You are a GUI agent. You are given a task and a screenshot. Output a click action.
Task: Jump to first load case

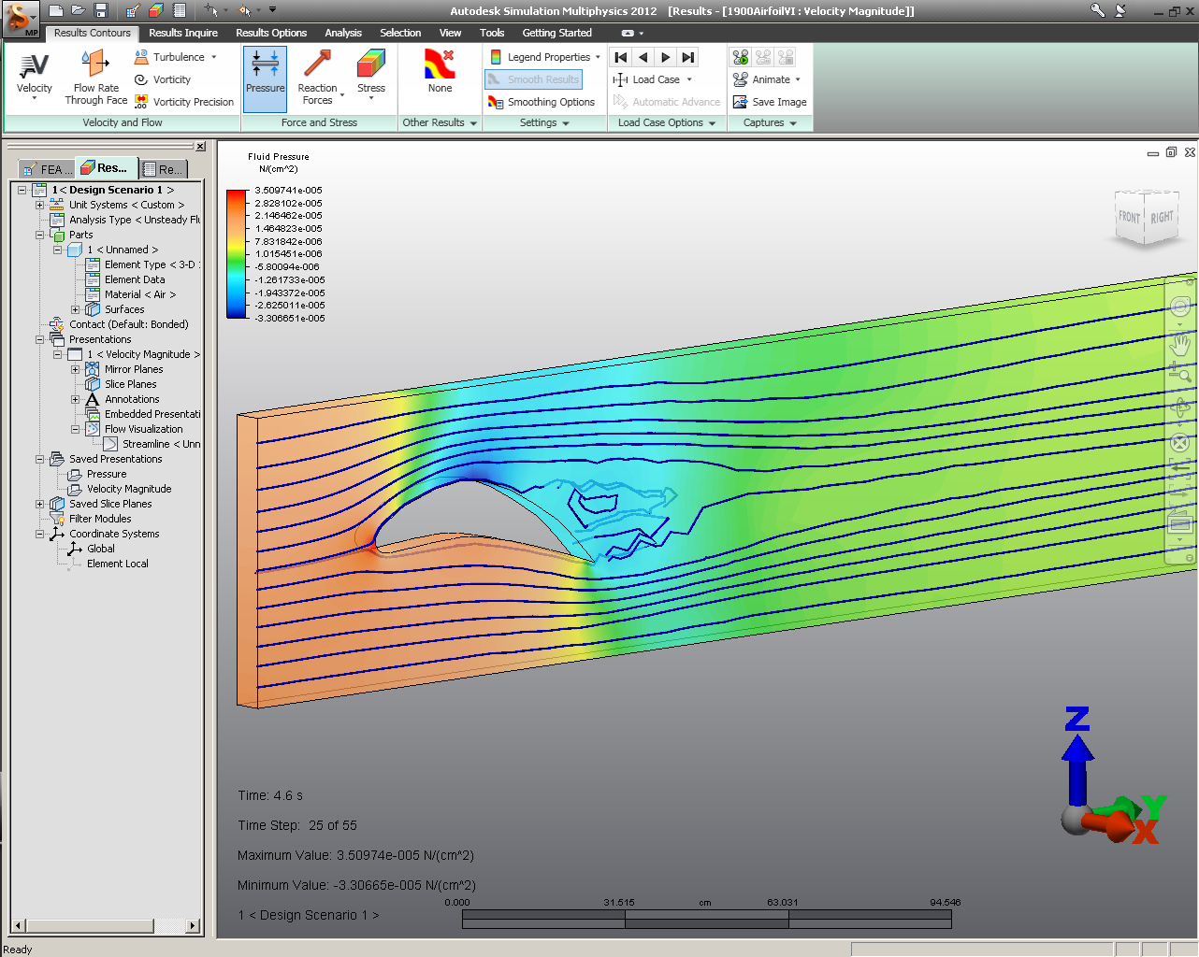[621, 57]
